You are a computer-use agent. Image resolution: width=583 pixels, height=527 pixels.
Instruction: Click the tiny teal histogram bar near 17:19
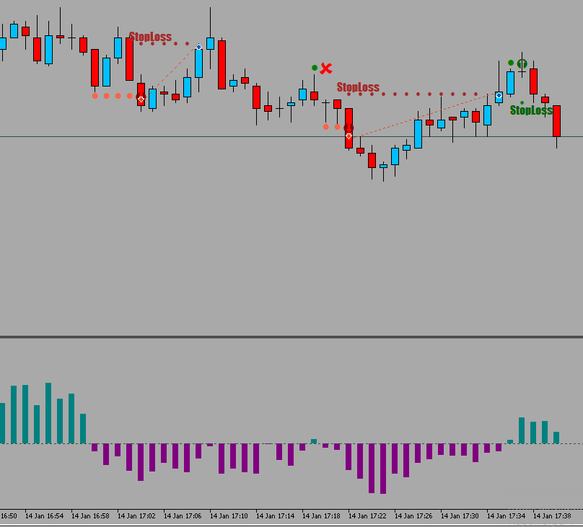pos(314,441)
